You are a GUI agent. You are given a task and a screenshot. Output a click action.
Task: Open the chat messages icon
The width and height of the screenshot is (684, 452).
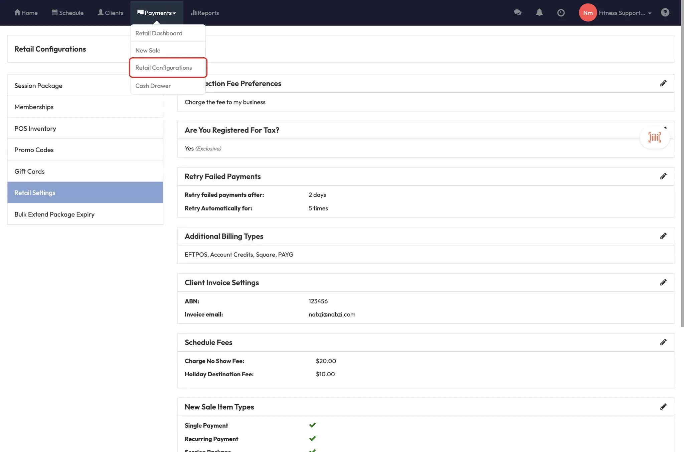pyautogui.click(x=518, y=13)
